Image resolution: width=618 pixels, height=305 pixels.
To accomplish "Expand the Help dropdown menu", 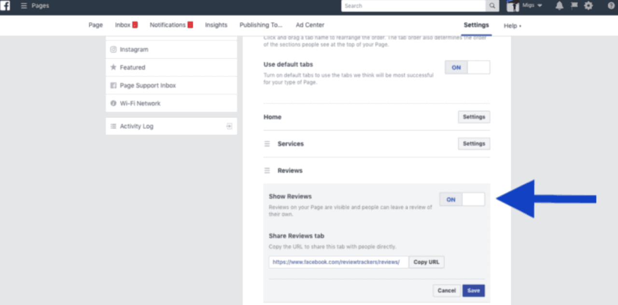I will click(511, 26).
